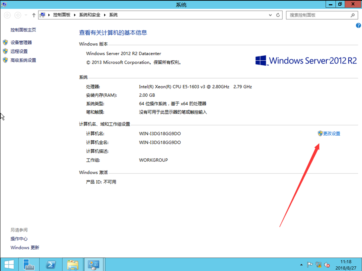The width and height of the screenshot is (362, 271).
Task: Click the 2.00 GB installed memory value
Action: point(147,95)
